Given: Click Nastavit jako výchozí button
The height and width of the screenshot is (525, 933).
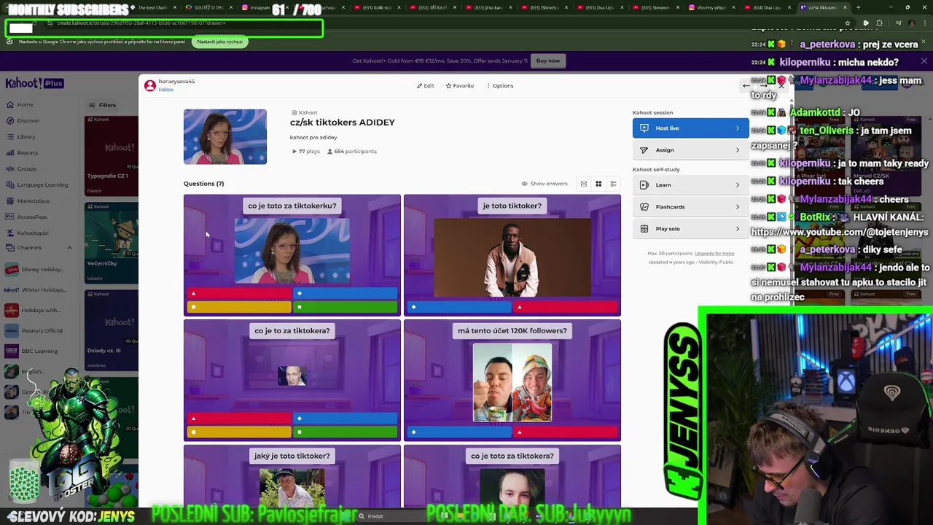Looking at the screenshot, I should 219,42.
